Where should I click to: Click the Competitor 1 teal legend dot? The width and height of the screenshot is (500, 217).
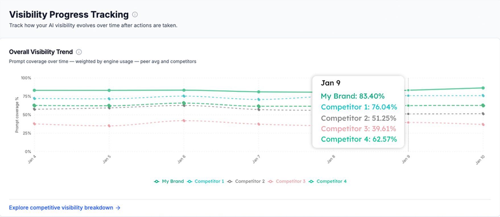(x=189, y=181)
